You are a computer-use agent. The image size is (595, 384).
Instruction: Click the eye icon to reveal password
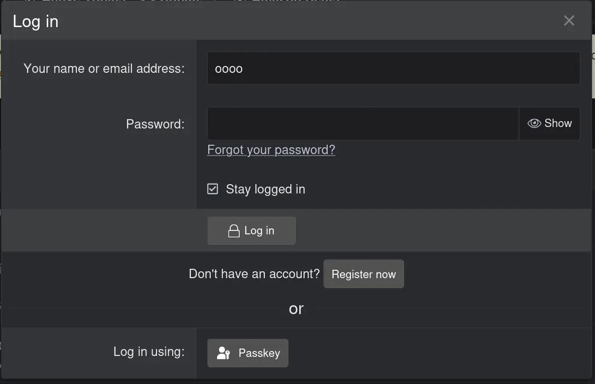(534, 124)
